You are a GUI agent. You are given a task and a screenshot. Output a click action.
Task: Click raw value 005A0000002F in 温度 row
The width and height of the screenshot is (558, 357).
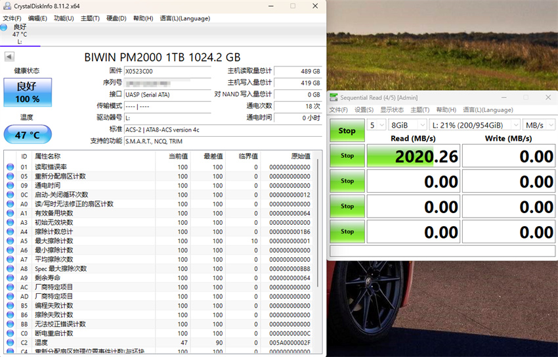click(290, 343)
